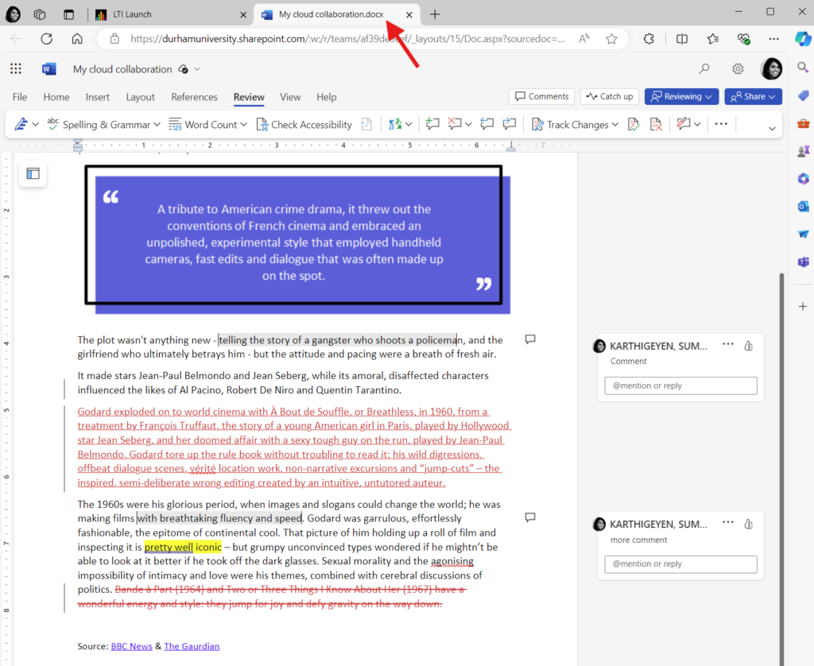Image resolution: width=814 pixels, height=666 pixels.
Task: Open the File menu
Action: 20,97
